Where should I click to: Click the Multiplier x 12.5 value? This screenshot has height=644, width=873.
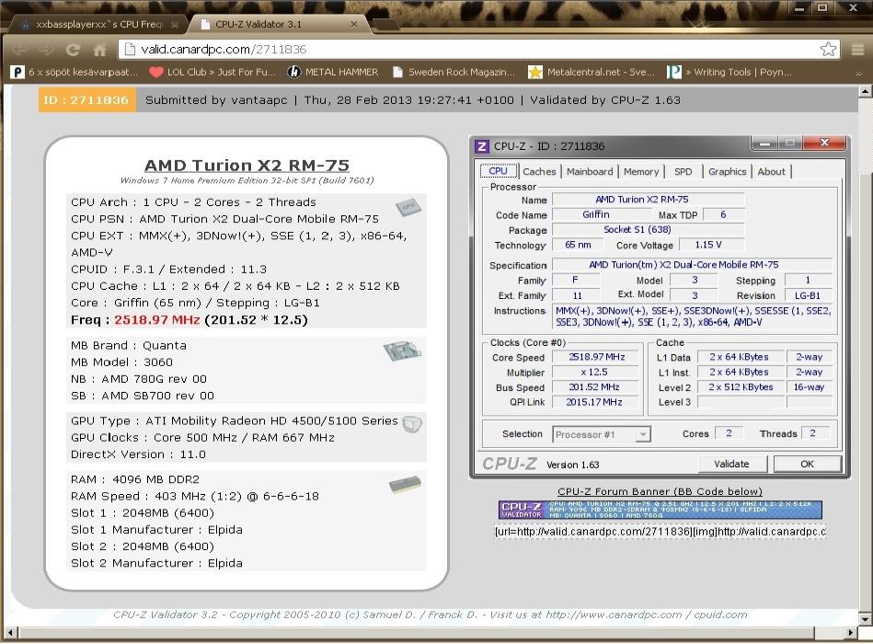click(x=596, y=372)
